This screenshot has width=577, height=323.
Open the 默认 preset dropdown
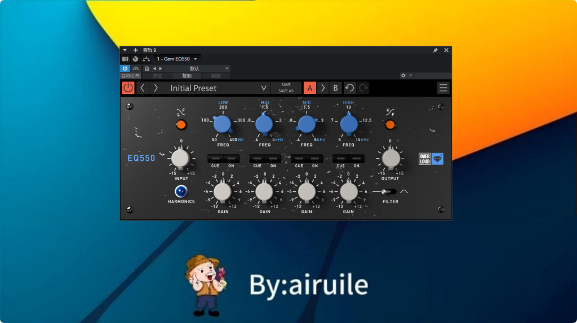(x=197, y=69)
